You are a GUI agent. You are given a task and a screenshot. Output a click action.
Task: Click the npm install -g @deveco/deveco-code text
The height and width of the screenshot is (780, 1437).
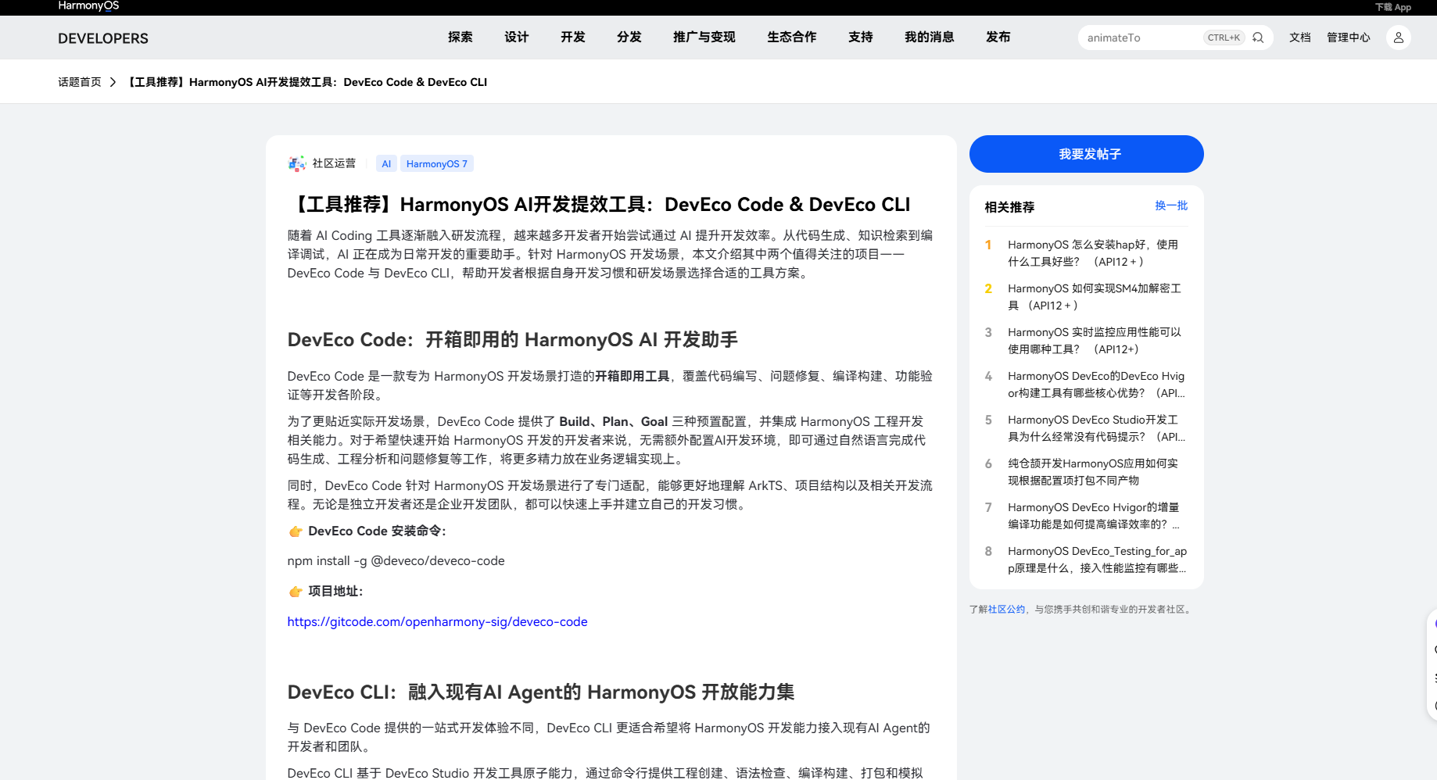pyautogui.click(x=396, y=561)
